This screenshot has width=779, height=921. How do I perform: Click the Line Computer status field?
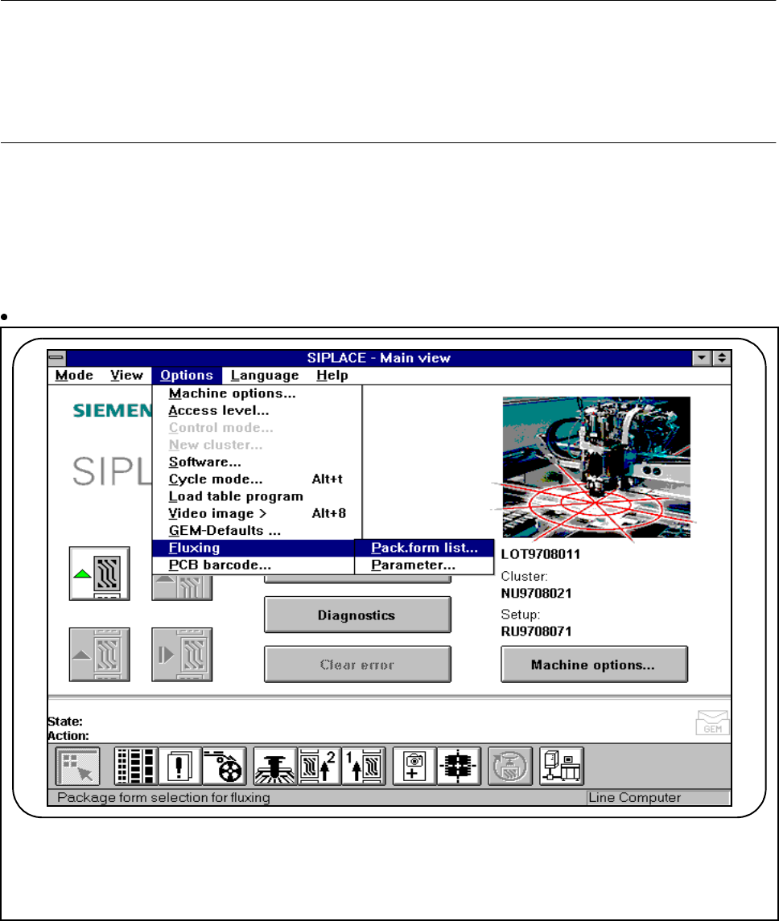658,798
